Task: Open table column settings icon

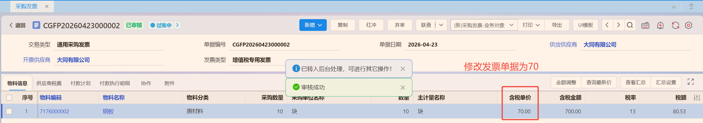Action: click(697, 98)
